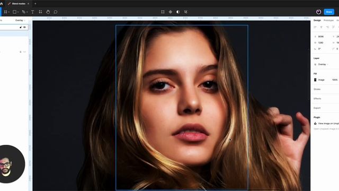Image resolution: width=339 pixels, height=191 pixels.
Task: Select the Rectangle shape tool
Action: tap(14, 12)
